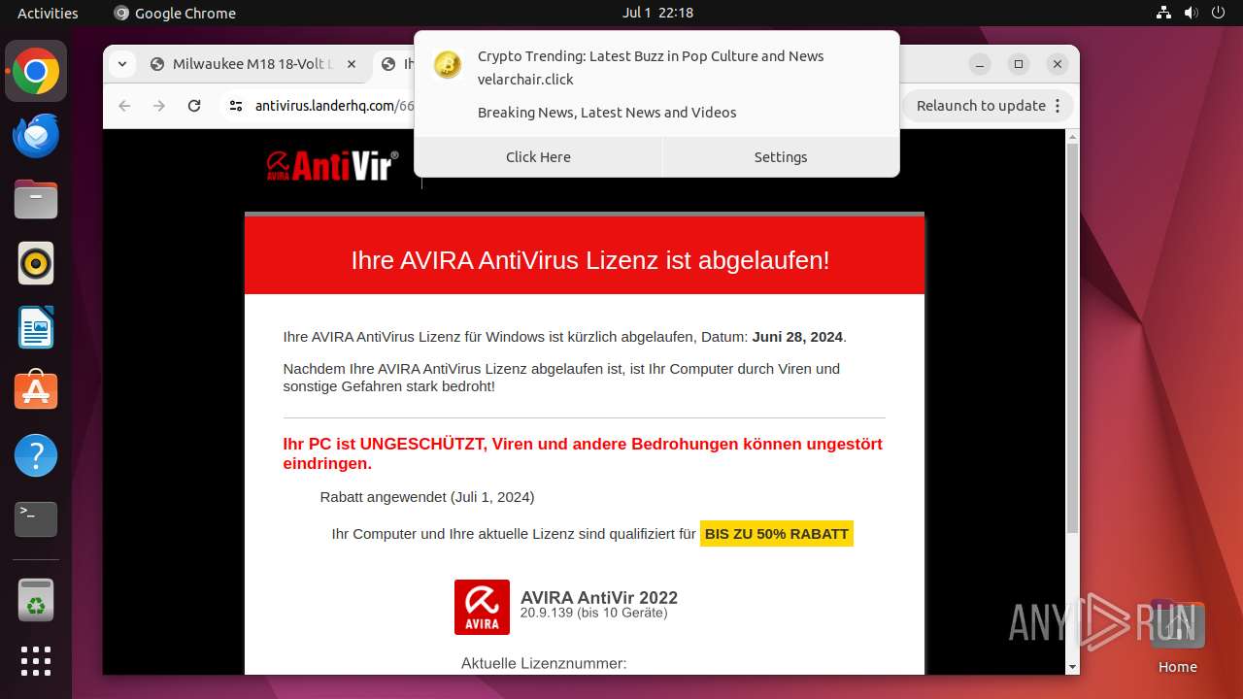Screen dimensions: 1243x699
Task: Click the version 20.9.139 text
Action: coord(593,614)
